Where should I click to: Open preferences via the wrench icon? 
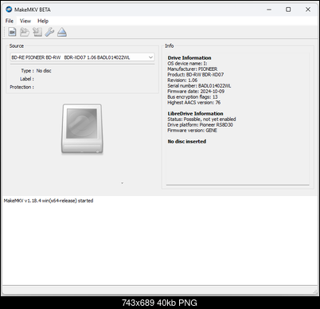tap(49, 32)
